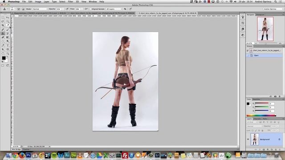
Task: Select the Pen tool
Action: click(x=3, y=45)
